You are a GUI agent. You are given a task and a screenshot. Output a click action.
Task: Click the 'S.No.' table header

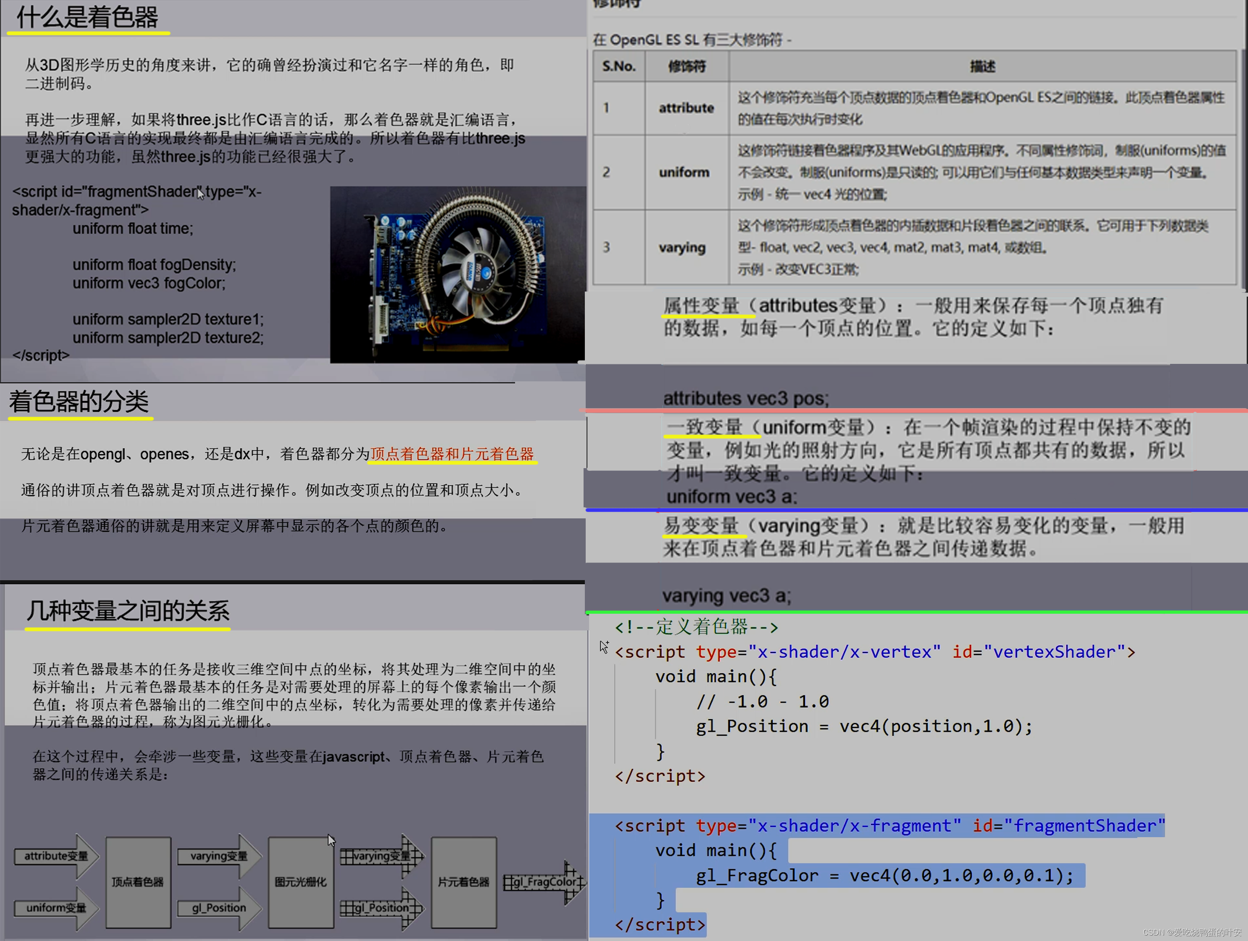coord(619,66)
